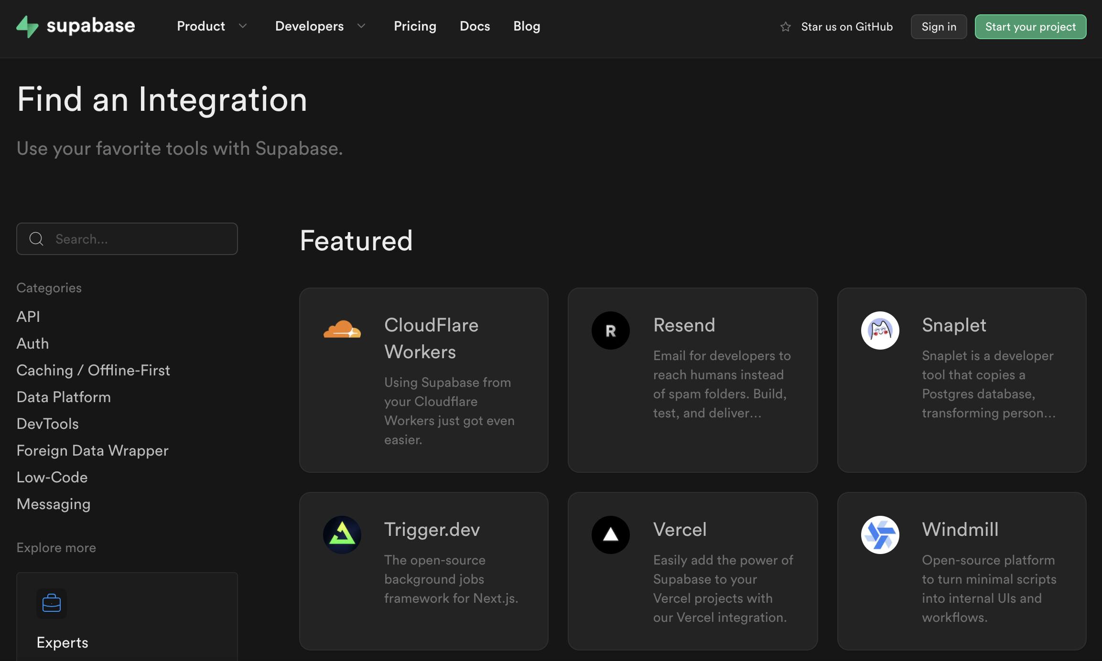
Task: Click the Supabase lightning bolt logo
Action: pos(27,26)
